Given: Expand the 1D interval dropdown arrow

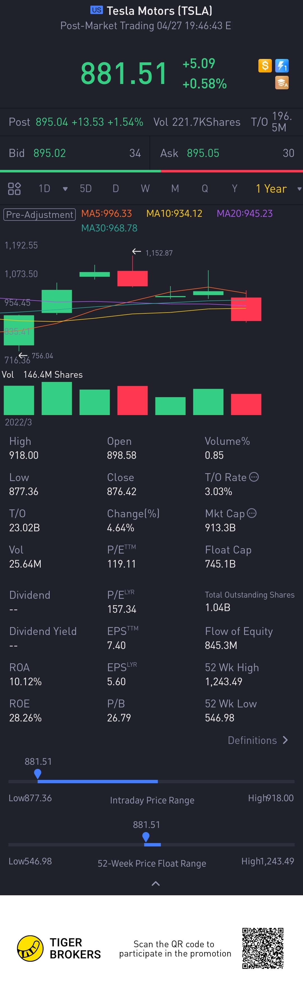Looking at the screenshot, I should [65, 189].
